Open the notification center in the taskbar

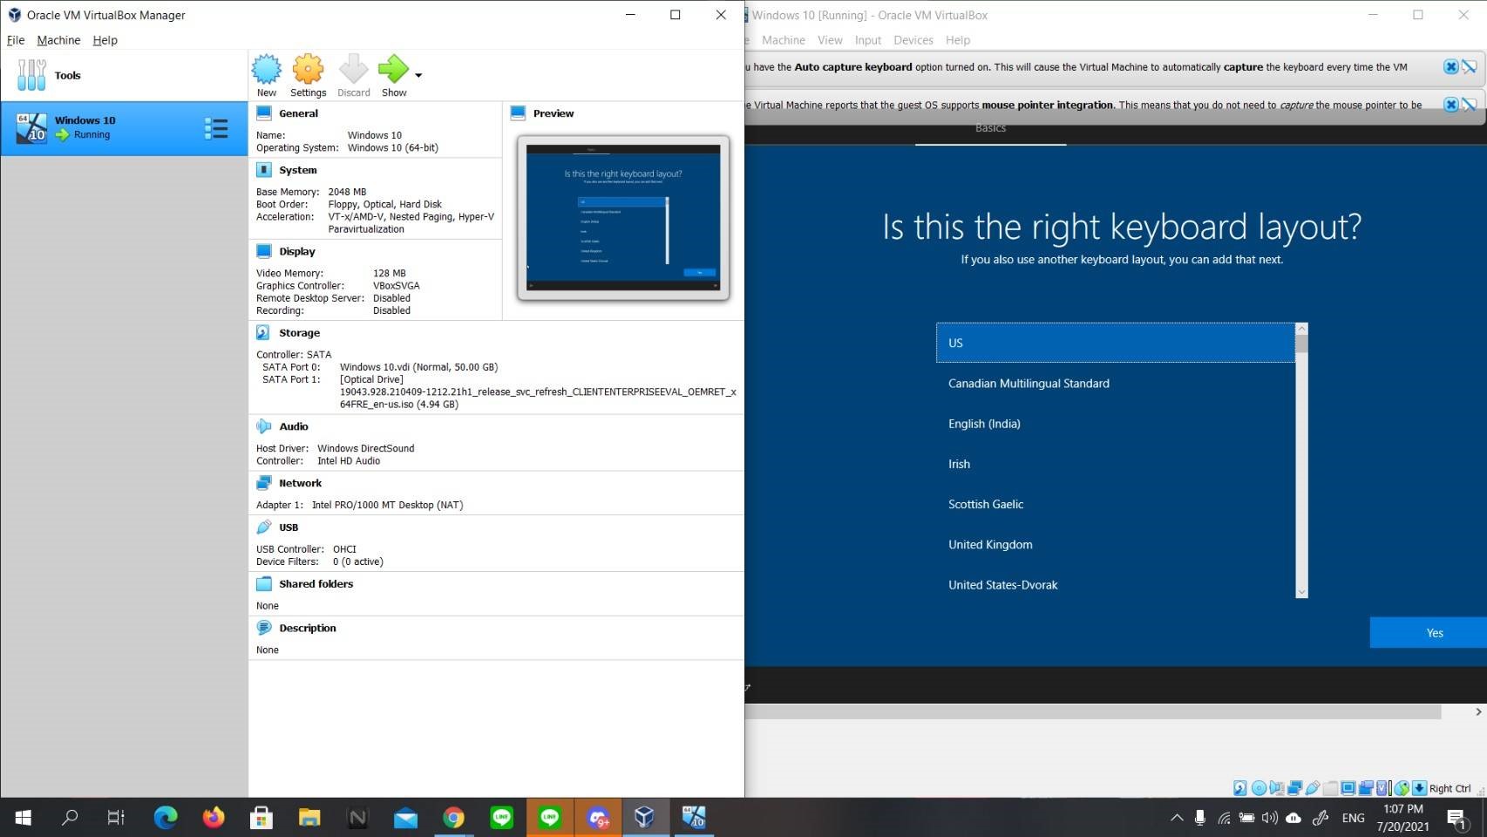1457,818
